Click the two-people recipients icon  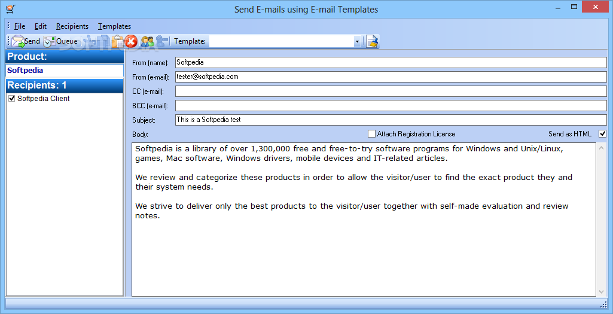tap(147, 41)
